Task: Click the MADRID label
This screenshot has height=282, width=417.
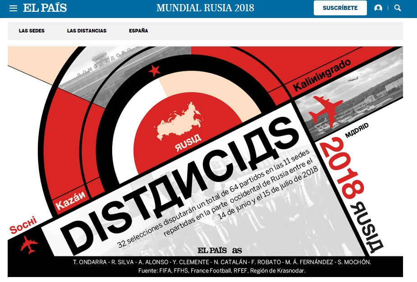Action: pyautogui.click(x=357, y=130)
